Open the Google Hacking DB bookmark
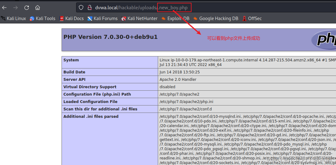The width and height of the screenshot is (336, 165). tap(216, 19)
